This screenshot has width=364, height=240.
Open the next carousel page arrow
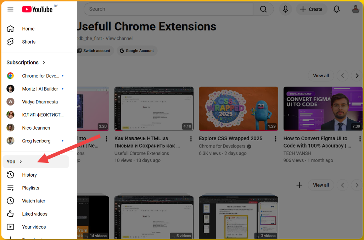357,75
